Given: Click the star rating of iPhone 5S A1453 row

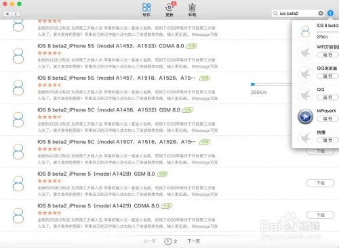Looking at the screenshot, I should [x=49, y=53].
